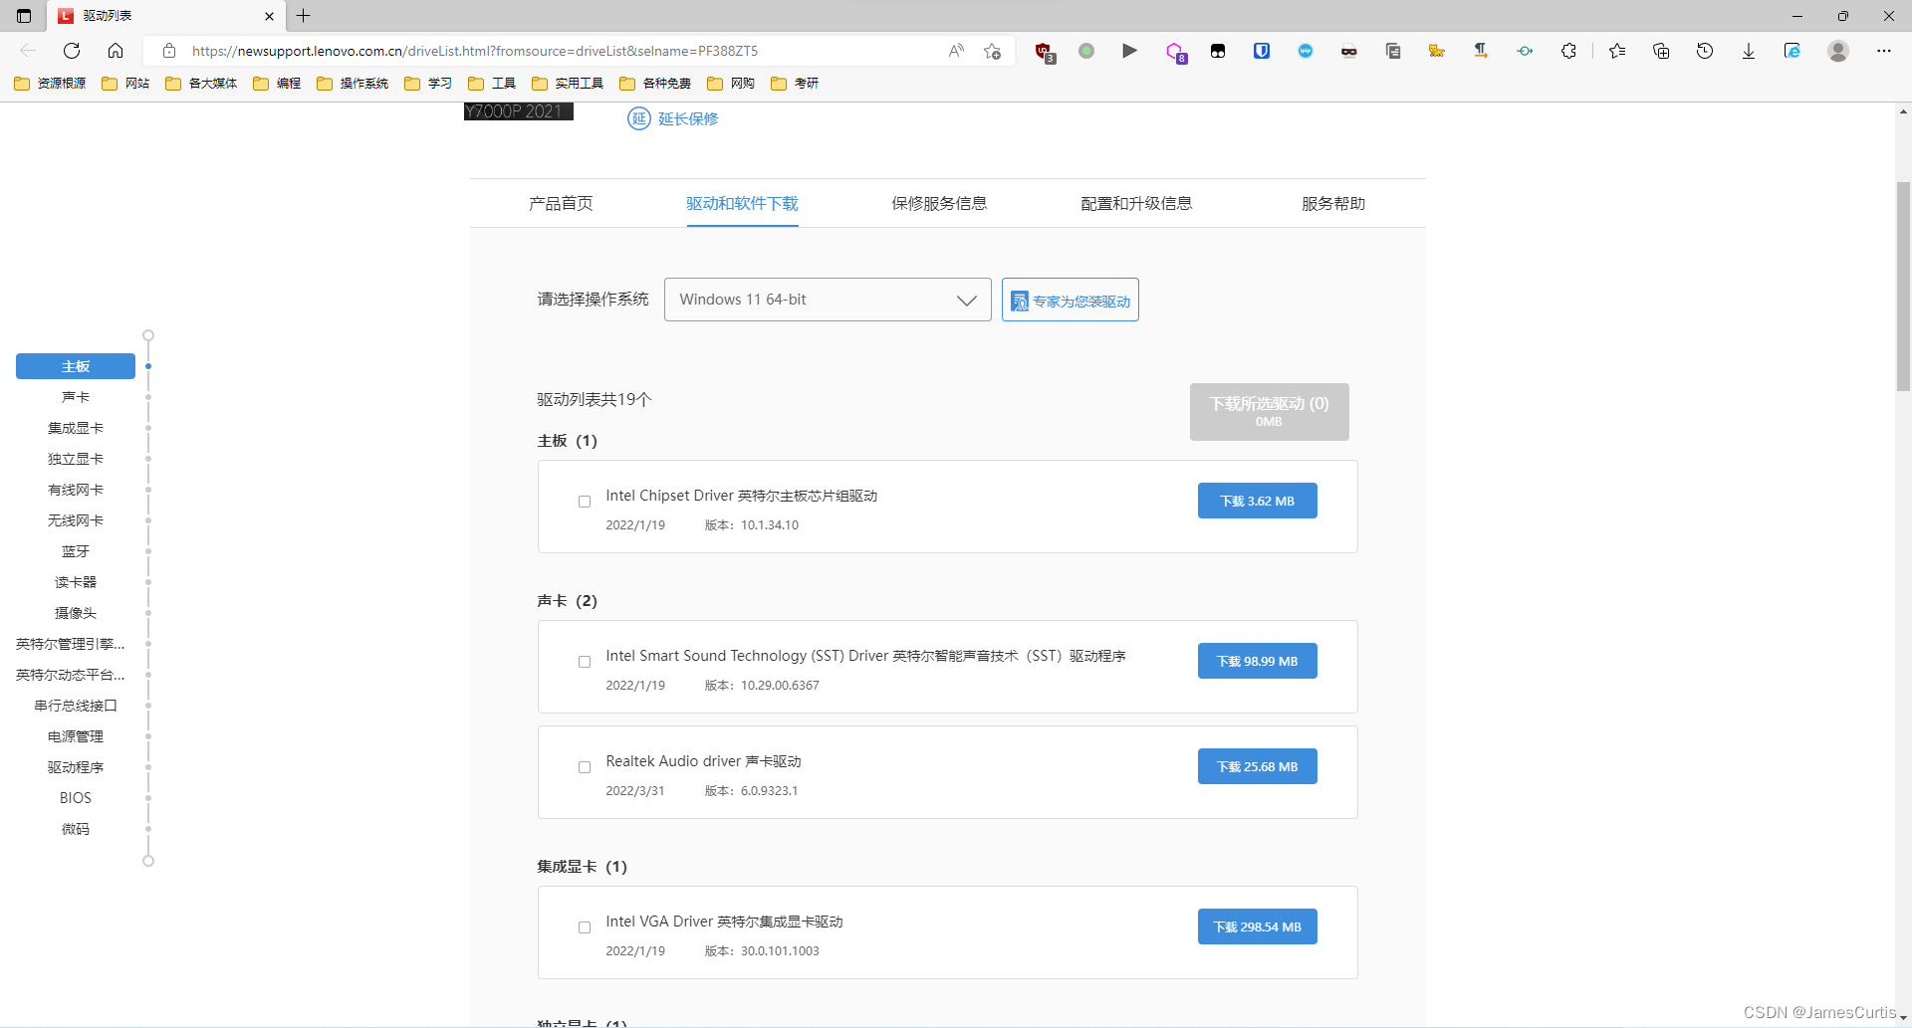Download the 298.54 MB VGA driver
1912x1028 pixels.
pyautogui.click(x=1257, y=926)
